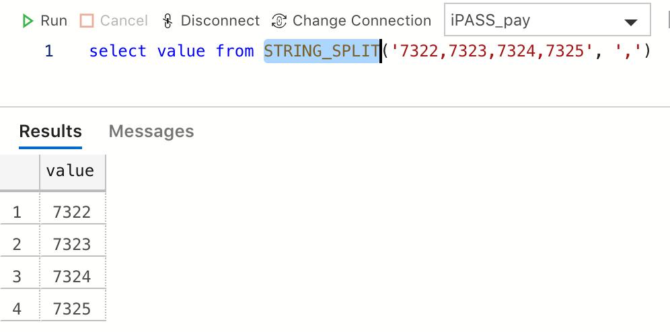Screen dimensions: 670x332
Task: Select result cell containing 7322
Action: (73, 212)
